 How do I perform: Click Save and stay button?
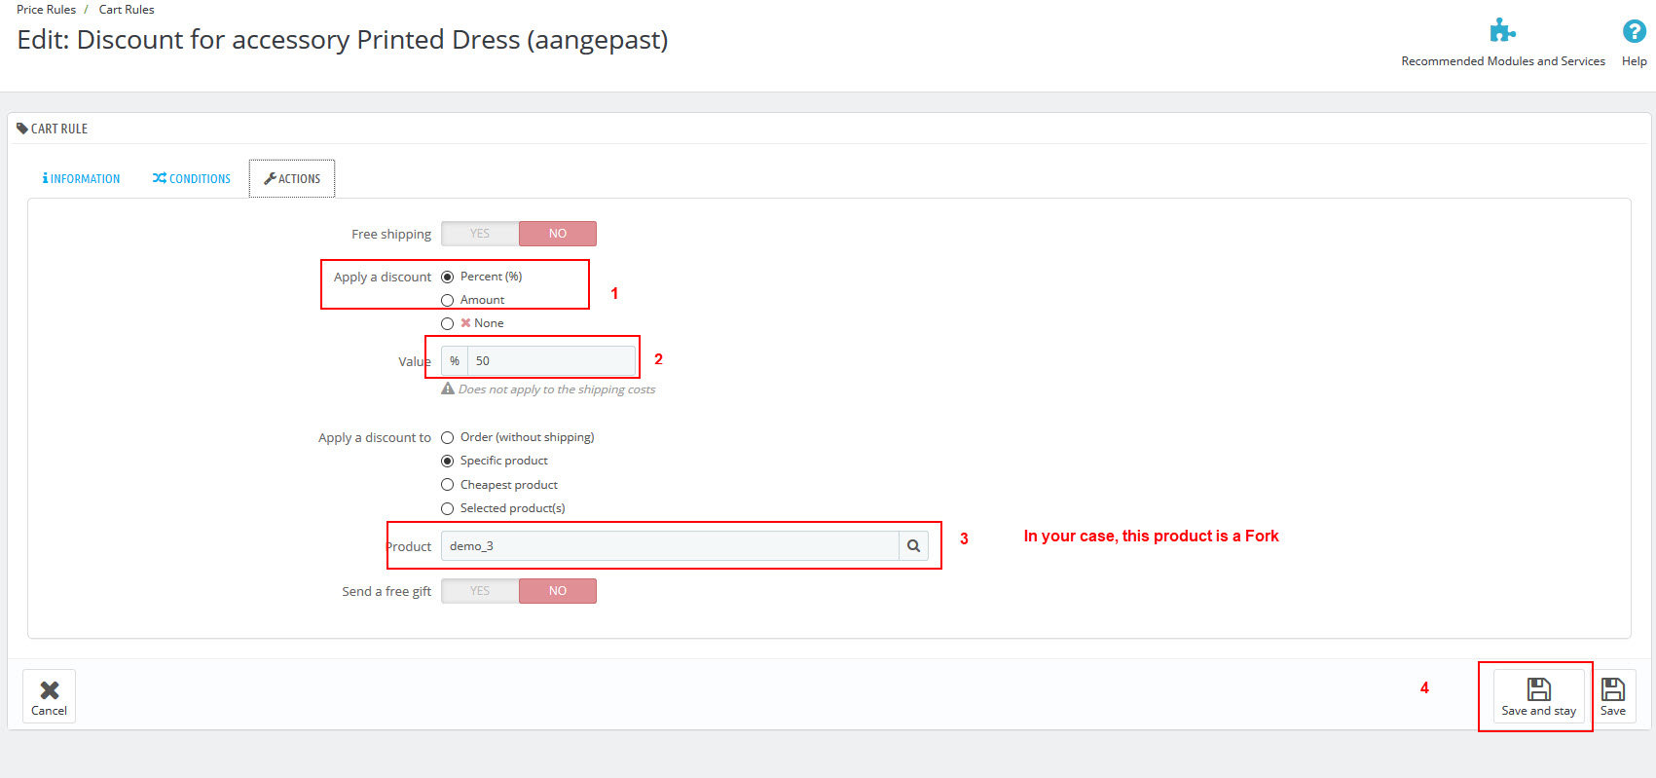point(1538,696)
